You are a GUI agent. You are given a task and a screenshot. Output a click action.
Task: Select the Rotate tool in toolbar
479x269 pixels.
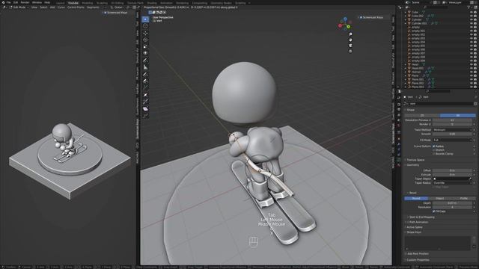point(145,40)
